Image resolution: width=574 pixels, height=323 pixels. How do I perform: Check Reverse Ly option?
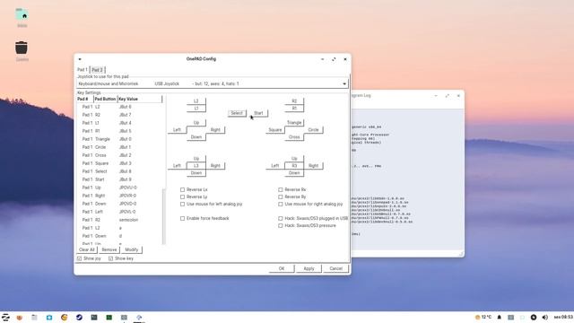click(x=182, y=197)
